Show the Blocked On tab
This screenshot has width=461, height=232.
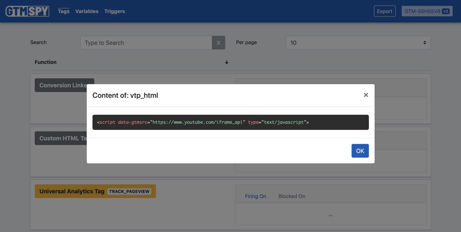pos(292,196)
